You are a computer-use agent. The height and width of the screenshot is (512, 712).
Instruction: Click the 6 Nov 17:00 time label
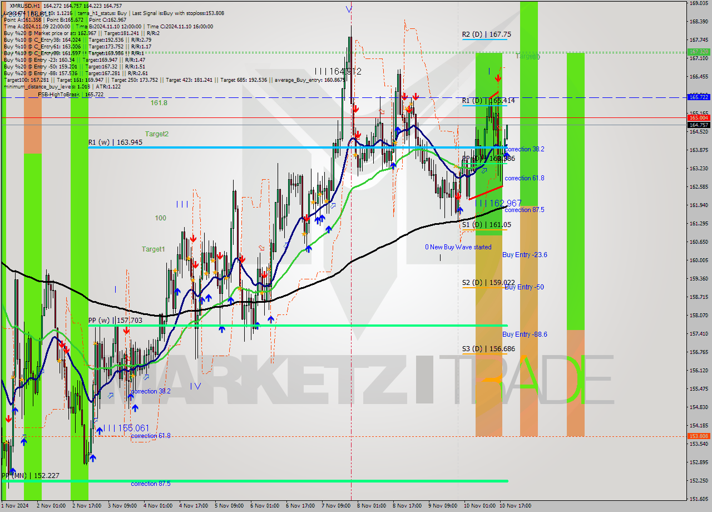click(300, 506)
